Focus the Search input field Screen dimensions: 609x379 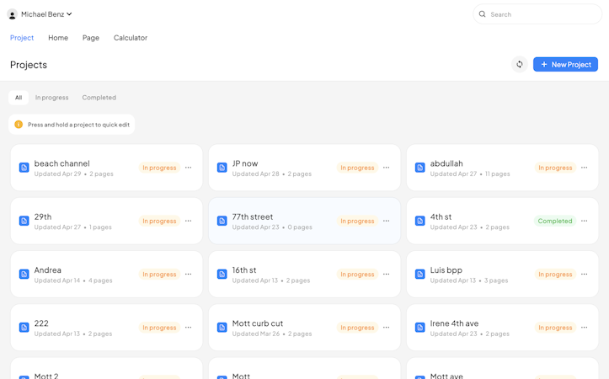click(537, 14)
